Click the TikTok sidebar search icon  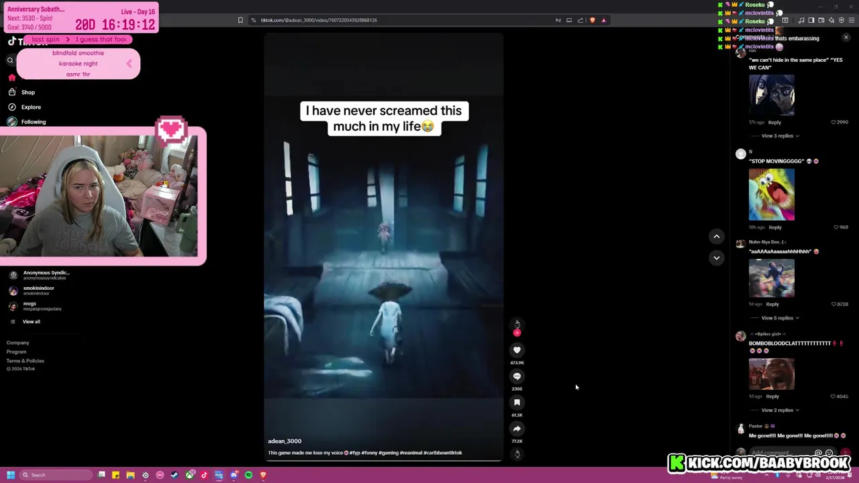click(x=10, y=60)
